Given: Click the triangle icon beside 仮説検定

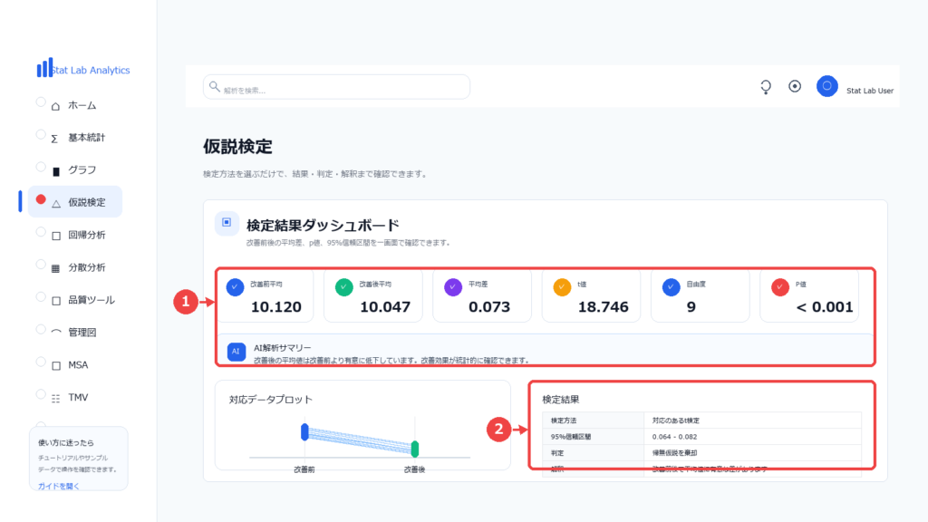Looking at the screenshot, I should click(x=56, y=204).
